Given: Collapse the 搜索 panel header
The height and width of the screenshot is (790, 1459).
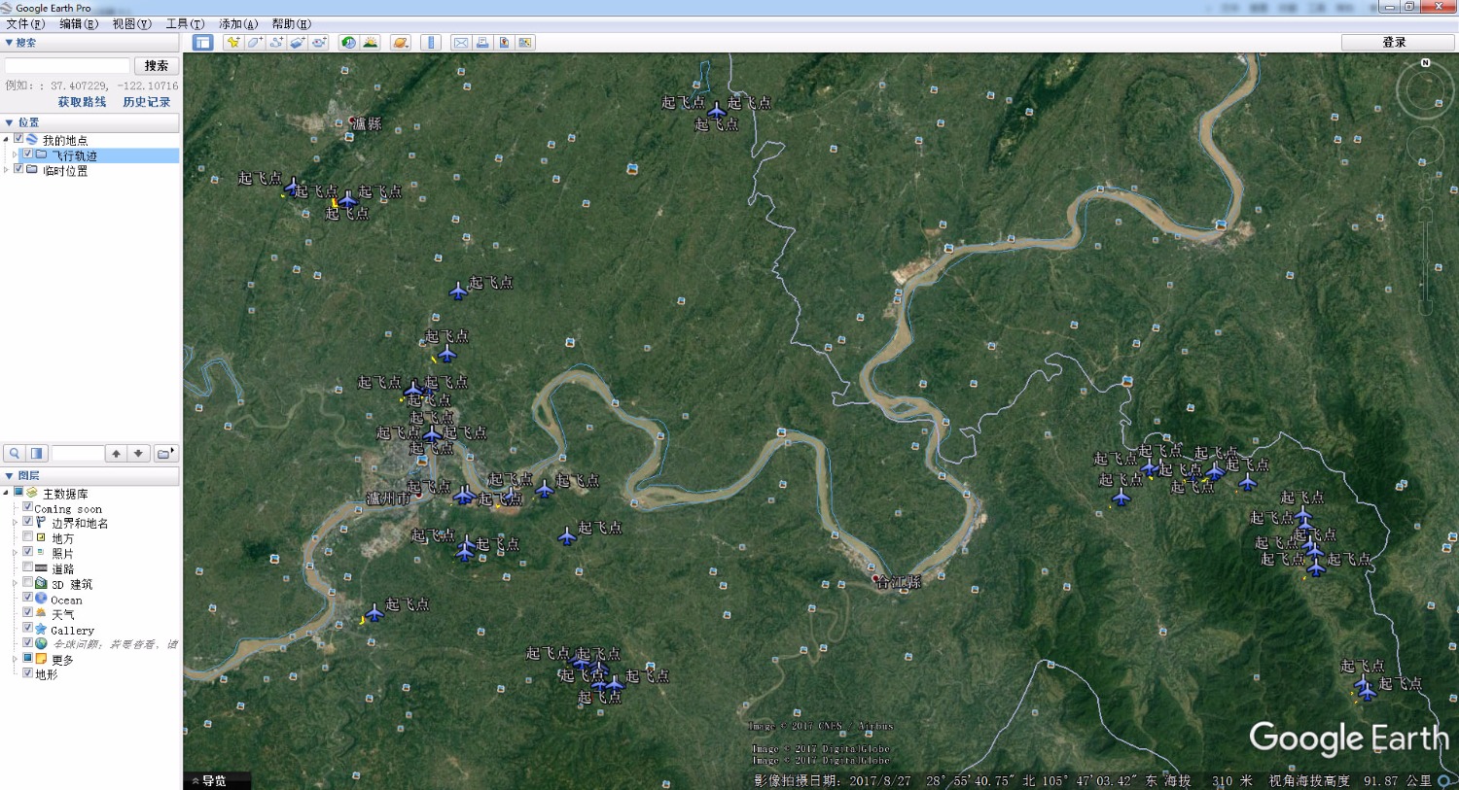Looking at the screenshot, I should [89, 43].
